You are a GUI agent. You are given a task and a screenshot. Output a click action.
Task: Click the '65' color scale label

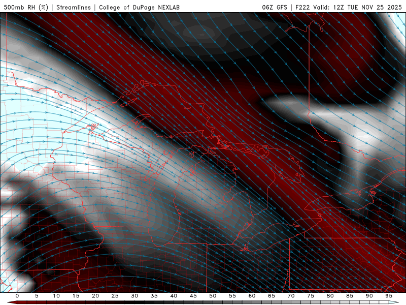click(272, 296)
